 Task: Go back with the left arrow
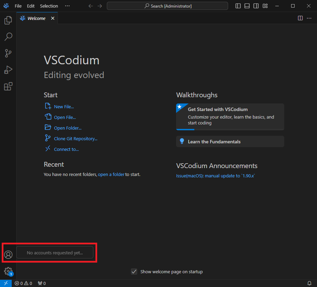point(91,6)
